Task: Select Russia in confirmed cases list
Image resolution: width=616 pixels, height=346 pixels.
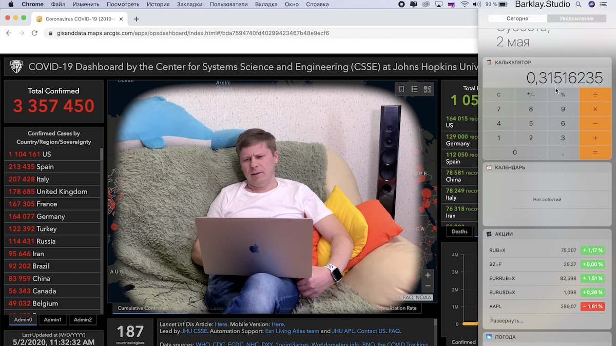Action: tap(52, 241)
